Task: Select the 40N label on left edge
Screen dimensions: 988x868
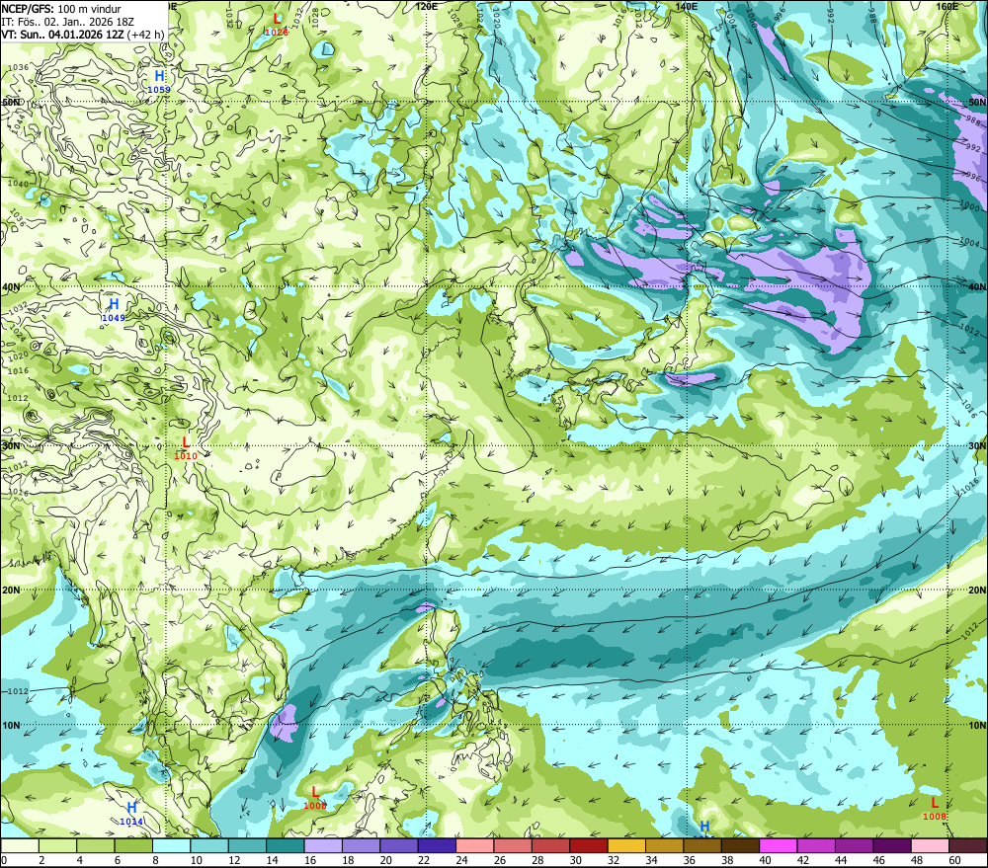Action: [11, 286]
